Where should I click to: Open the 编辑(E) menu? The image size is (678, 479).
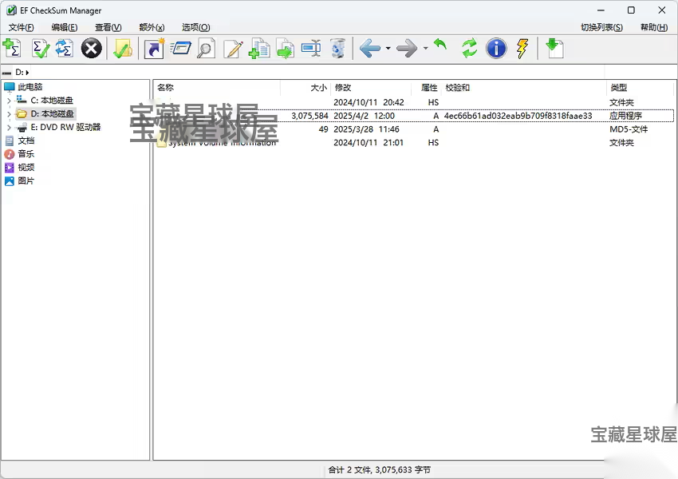click(65, 27)
